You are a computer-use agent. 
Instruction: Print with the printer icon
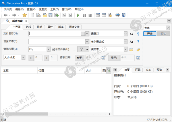(x=118, y=15)
